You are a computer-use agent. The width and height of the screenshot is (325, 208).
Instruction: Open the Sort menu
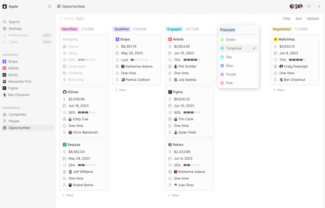coord(299,19)
